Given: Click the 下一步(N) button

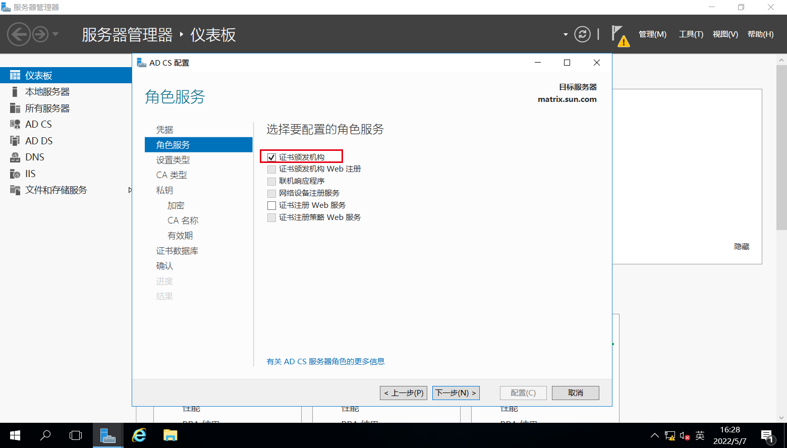Looking at the screenshot, I should (456, 393).
